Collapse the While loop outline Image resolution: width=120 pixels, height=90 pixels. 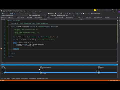[8, 43]
